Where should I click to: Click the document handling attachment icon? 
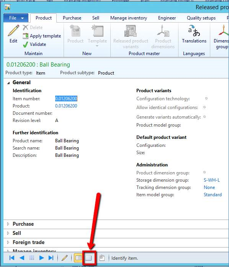pyautogui.click(x=102, y=258)
